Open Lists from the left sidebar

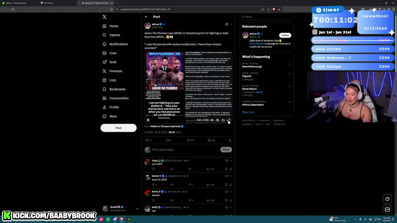click(109, 80)
